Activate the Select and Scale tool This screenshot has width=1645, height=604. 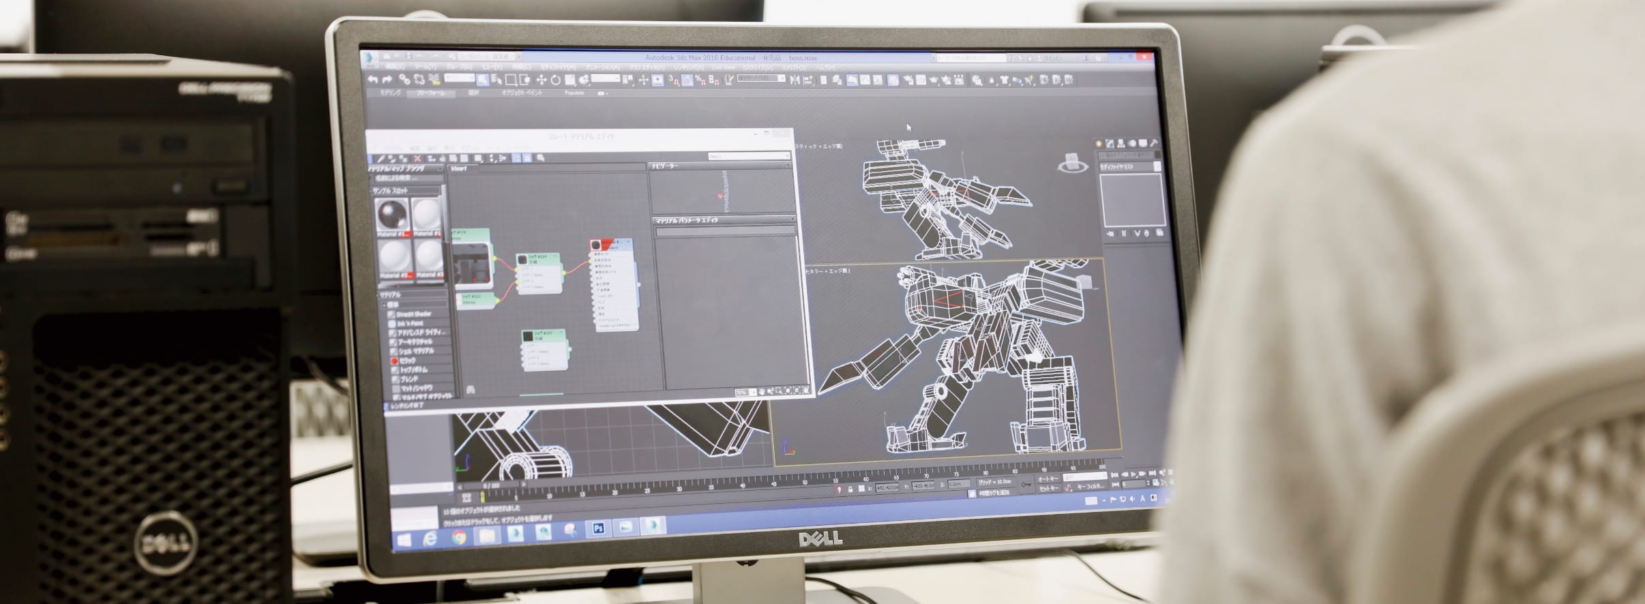click(570, 80)
